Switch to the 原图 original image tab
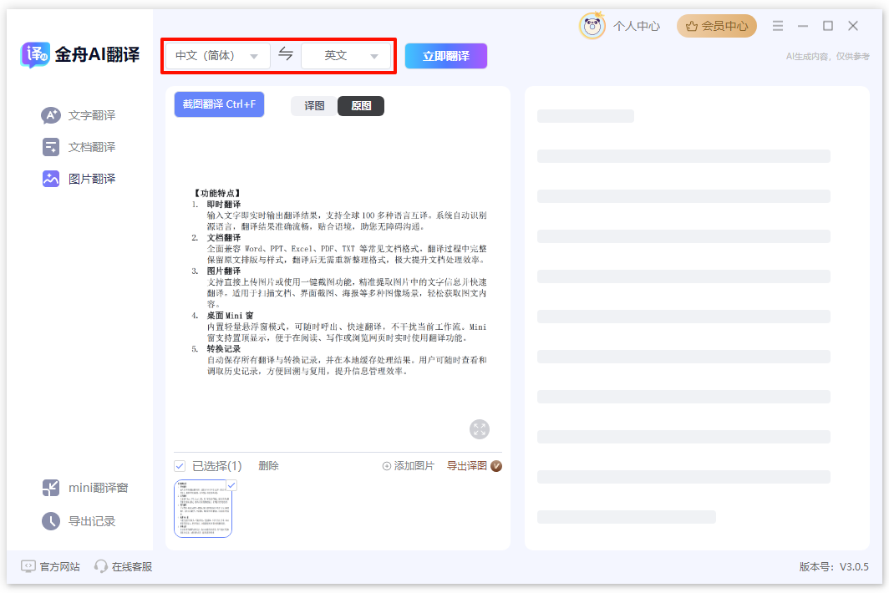This screenshot has height=593, width=889. coord(360,106)
